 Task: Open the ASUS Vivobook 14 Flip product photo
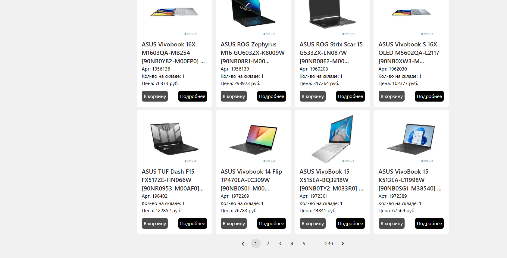(x=253, y=139)
